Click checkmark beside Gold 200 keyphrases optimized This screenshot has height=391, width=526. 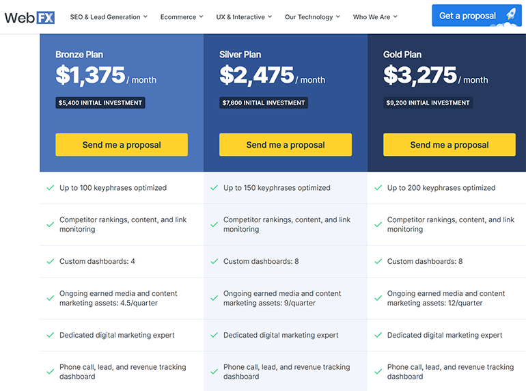378,187
